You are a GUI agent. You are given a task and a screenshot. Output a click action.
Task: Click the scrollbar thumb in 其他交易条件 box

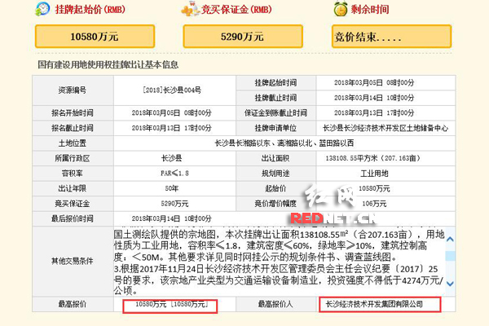click(x=450, y=256)
